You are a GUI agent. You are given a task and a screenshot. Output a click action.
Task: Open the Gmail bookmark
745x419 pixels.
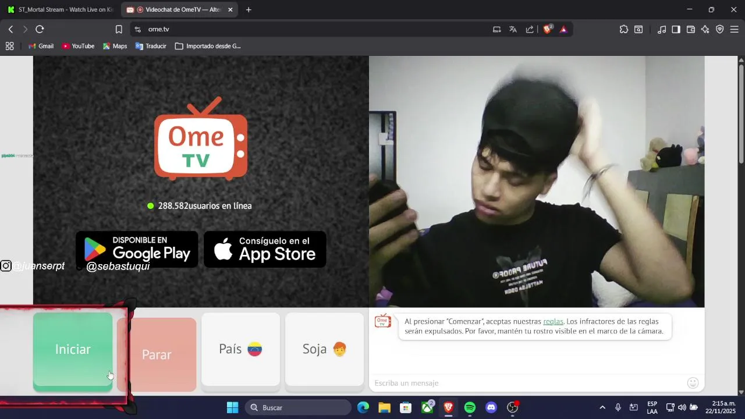tap(41, 46)
